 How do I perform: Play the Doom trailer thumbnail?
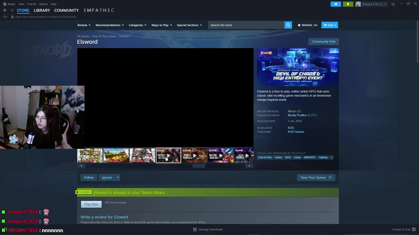[x=244, y=156]
